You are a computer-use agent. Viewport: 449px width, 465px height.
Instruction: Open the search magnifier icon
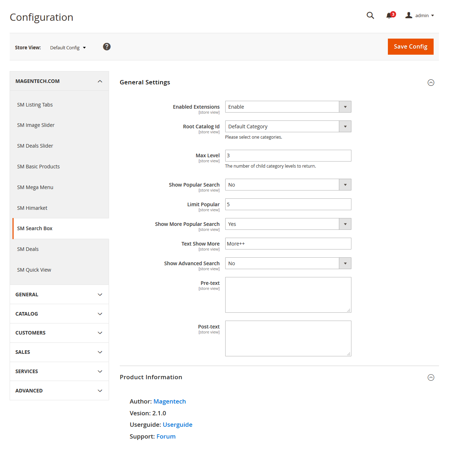coord(370,15)
